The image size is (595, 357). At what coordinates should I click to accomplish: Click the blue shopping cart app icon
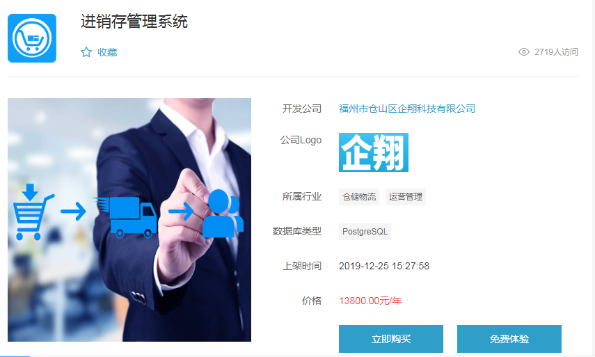tap(32, 38)
